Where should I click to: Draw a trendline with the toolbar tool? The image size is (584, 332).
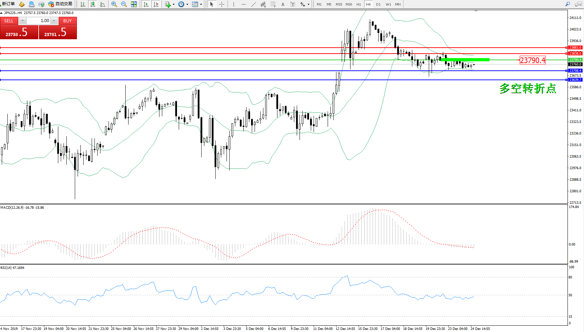click(x=254, y=4)
